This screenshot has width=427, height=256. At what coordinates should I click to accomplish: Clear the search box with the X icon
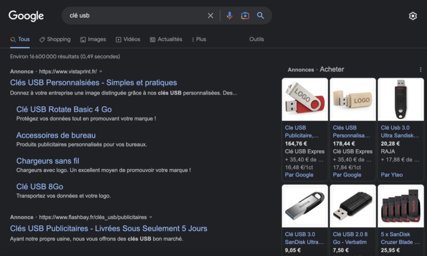[211, 16]
